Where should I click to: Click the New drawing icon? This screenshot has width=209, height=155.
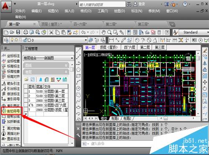(x=6, y=32)
